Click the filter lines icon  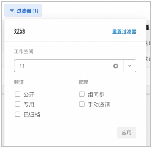12,10
